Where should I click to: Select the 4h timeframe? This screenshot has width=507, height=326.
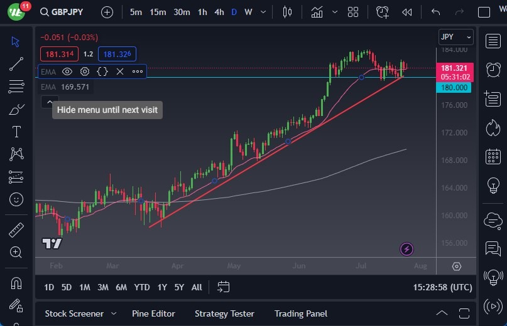[219, 12]
